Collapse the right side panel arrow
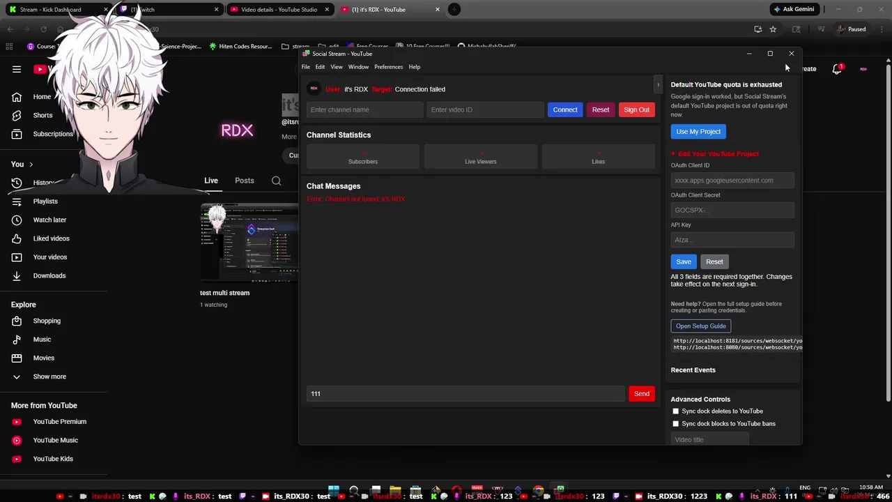 (x=658, y=85)
